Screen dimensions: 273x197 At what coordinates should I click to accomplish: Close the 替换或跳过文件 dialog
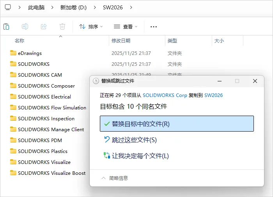[x=255, y=81]
